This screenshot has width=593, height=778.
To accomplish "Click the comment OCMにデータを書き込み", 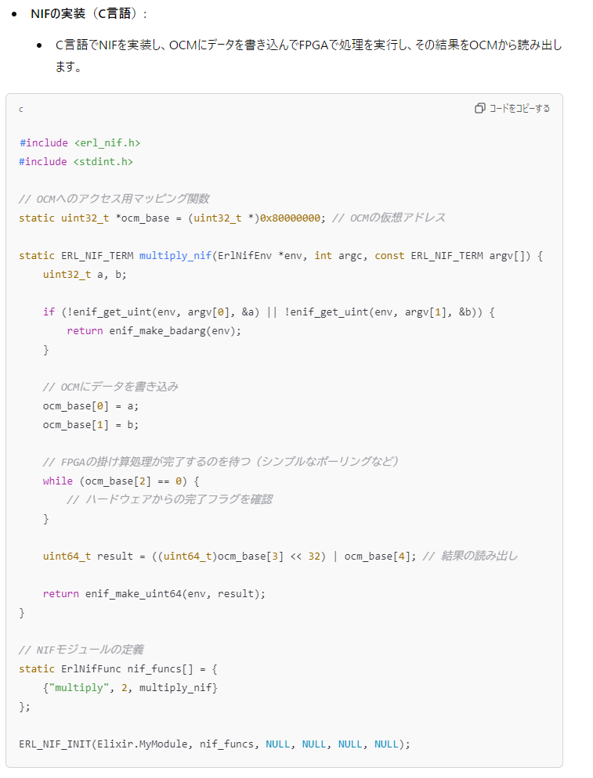I will (110, 387).
